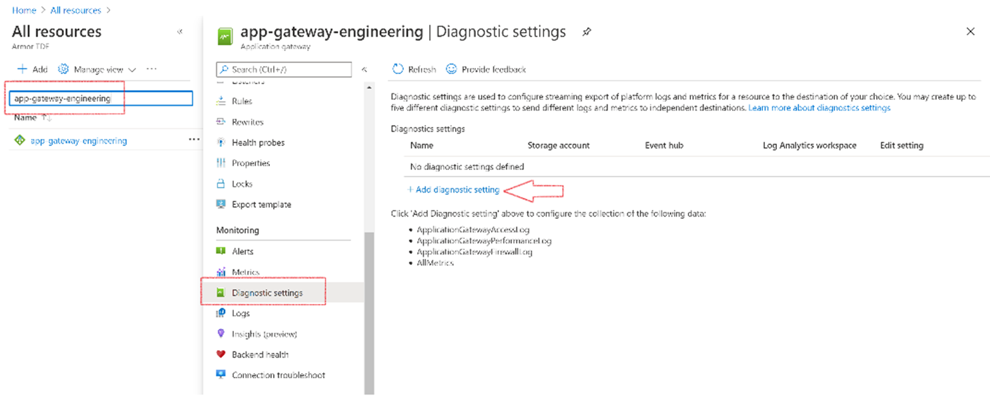Viewport: 990px width, 414px height.
Task: Click the Provide feedback smiley icon
Action: pos(451,69)
